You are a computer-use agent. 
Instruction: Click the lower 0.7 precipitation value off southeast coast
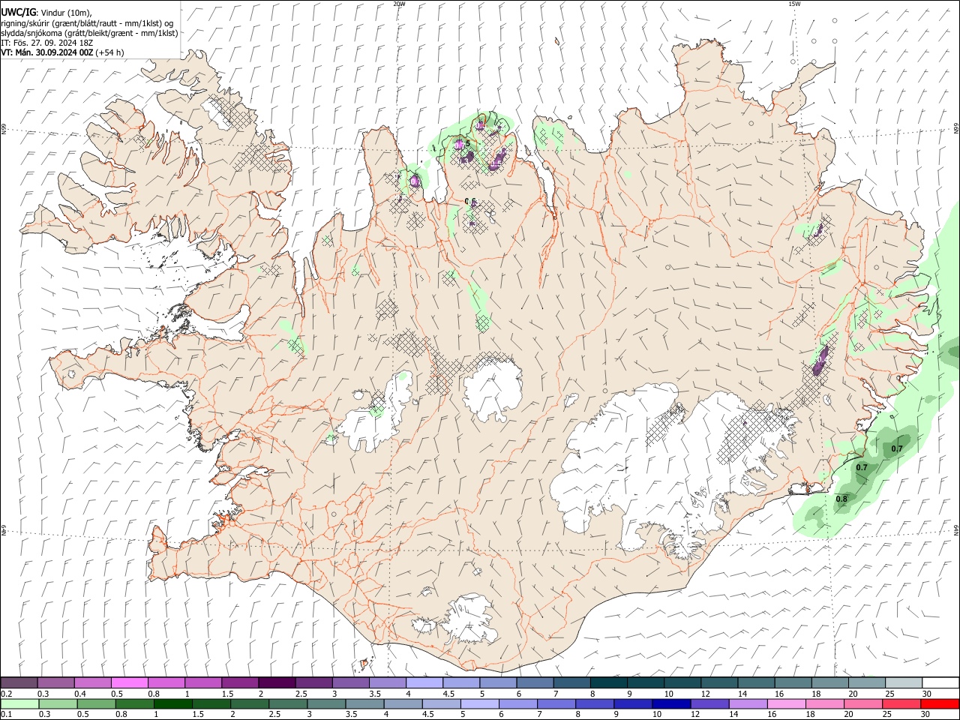(x=862, y=467)
